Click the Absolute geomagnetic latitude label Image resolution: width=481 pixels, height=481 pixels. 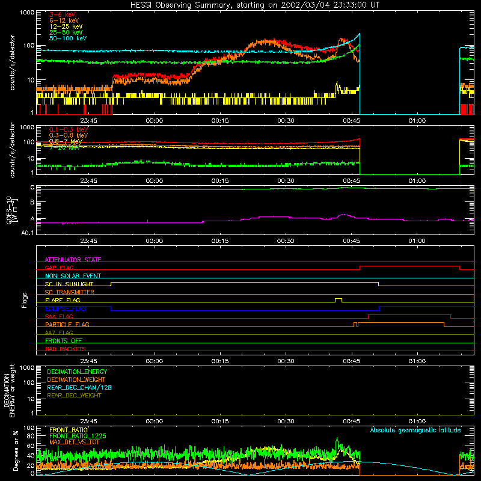tap(415, 430)
